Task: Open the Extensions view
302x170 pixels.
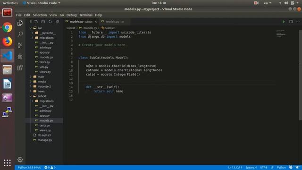Action: coord(20,68)
